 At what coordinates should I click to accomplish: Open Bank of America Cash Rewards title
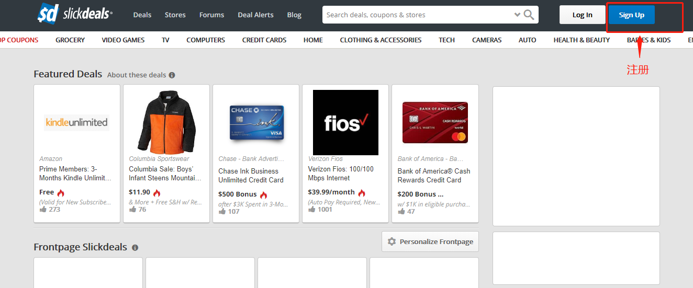tap(434, 176)
